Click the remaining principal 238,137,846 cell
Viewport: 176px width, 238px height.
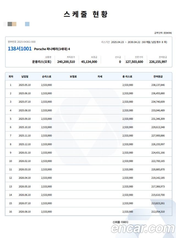point(158,85)
